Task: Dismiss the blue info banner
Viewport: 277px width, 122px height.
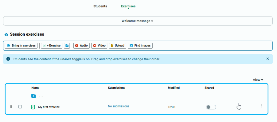Action: (268, 59)
